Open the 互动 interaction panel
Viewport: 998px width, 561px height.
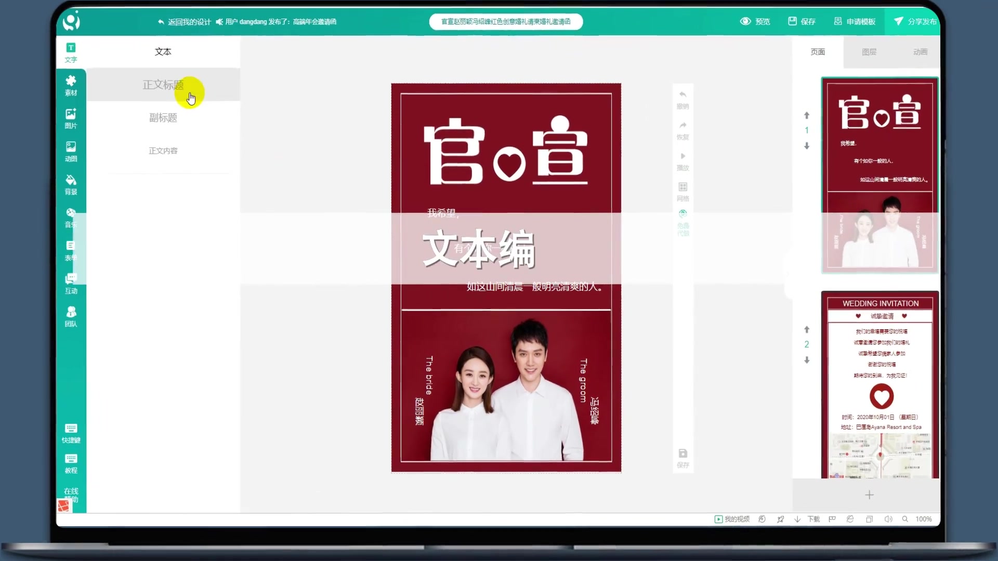click(x=71, y=284)
